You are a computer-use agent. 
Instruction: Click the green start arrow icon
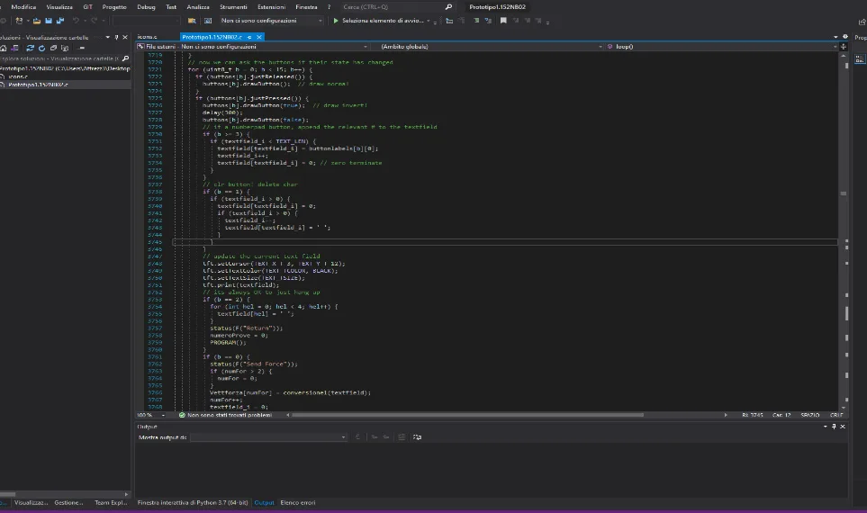coord(336,21)
